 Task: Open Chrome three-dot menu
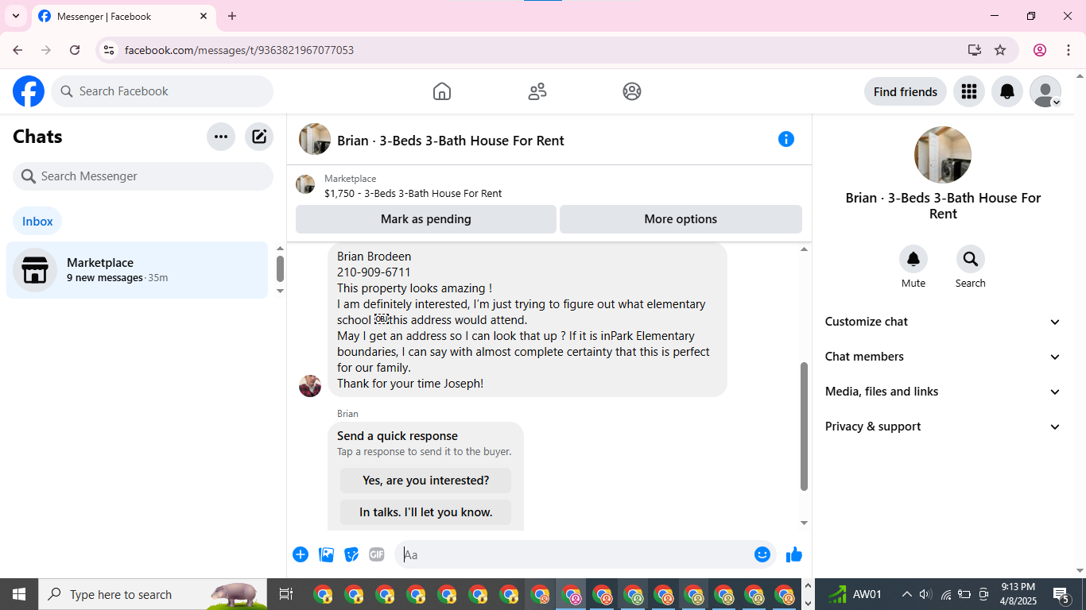pyautogui.click(x=1068, y=50)
